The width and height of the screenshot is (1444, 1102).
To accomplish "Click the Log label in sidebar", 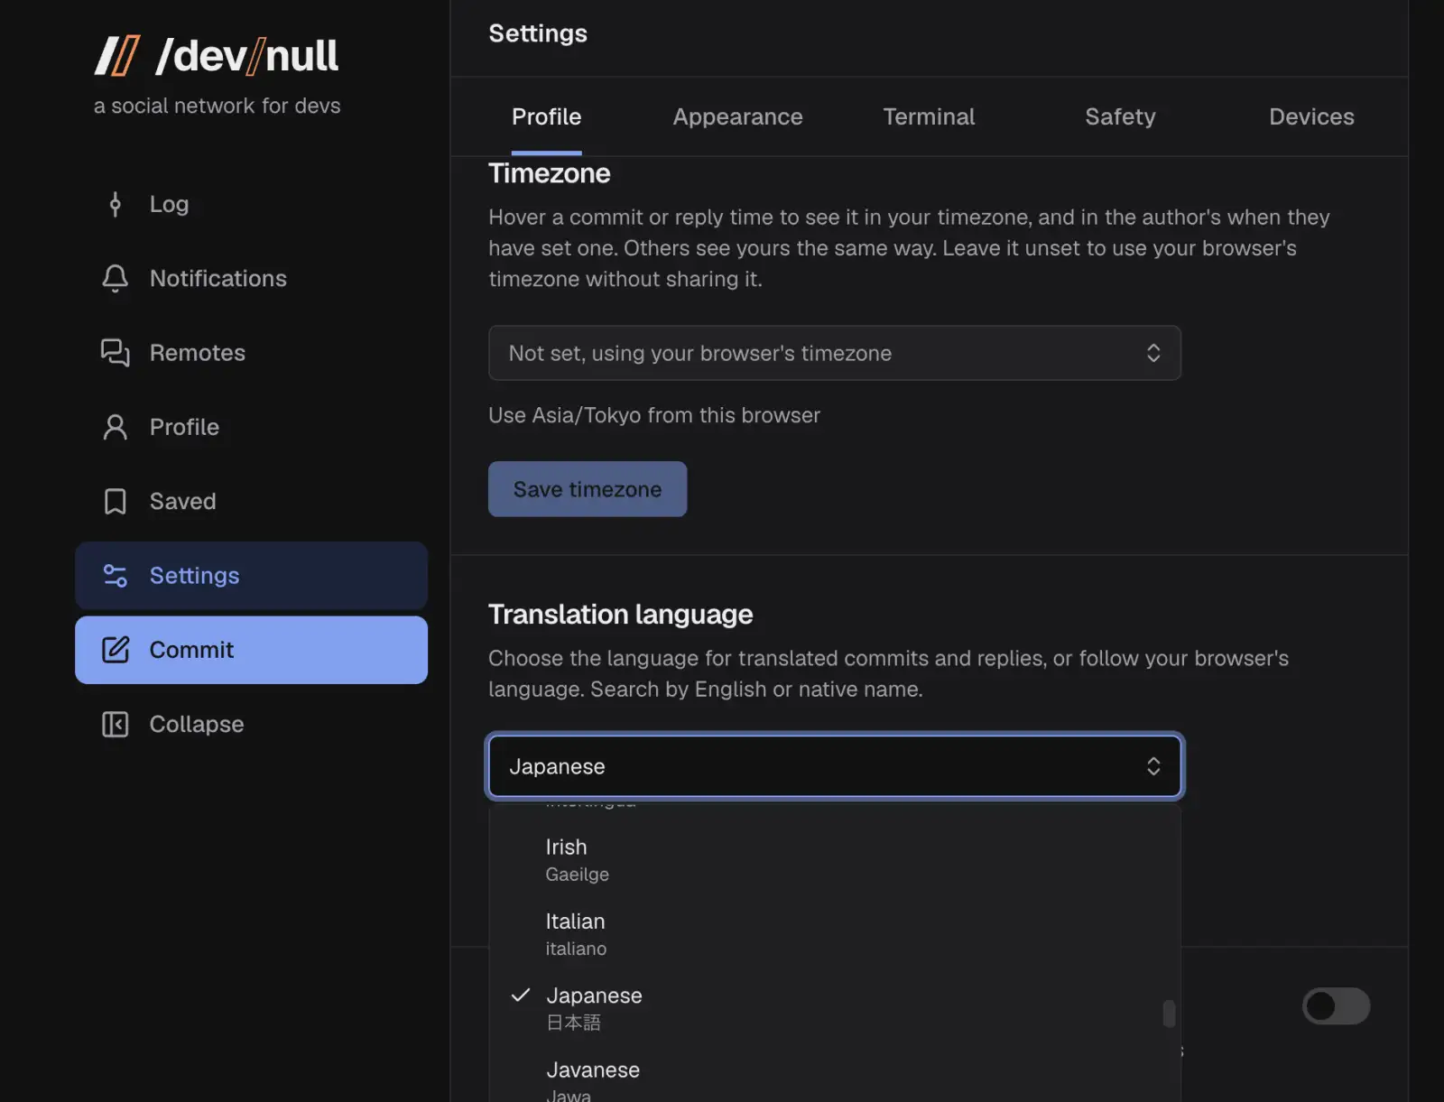I will click(x=169, y=204).
